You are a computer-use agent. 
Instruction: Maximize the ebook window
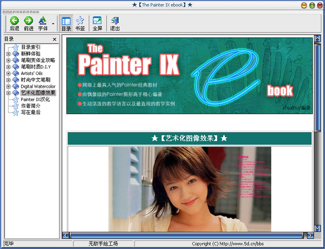click(312, 5)
